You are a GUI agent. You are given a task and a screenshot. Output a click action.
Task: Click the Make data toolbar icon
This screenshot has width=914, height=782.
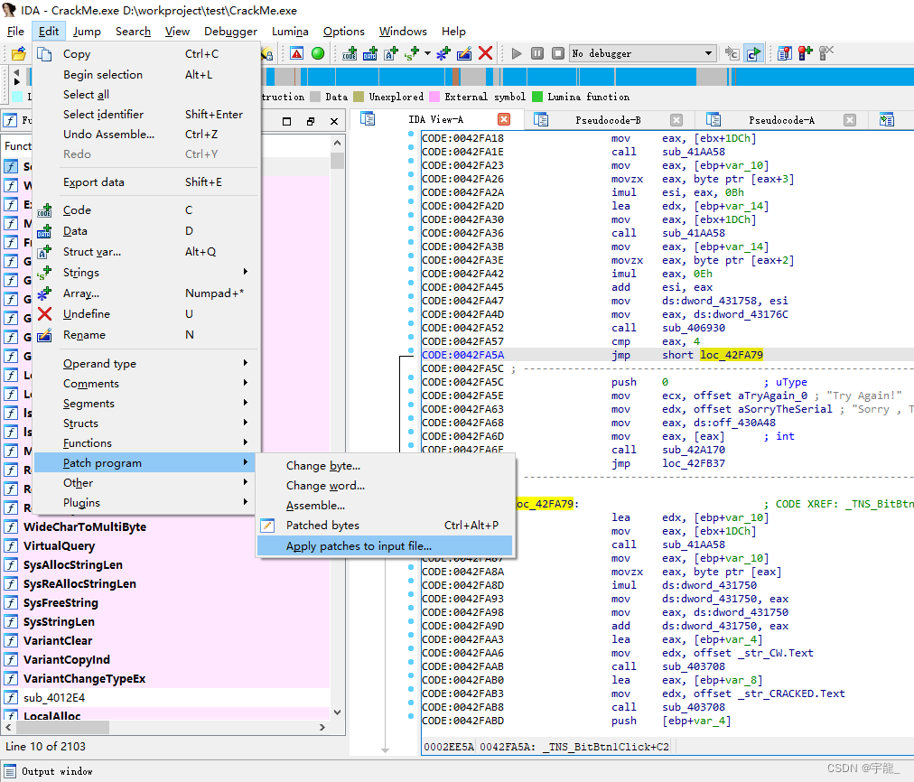coord(370,53)
